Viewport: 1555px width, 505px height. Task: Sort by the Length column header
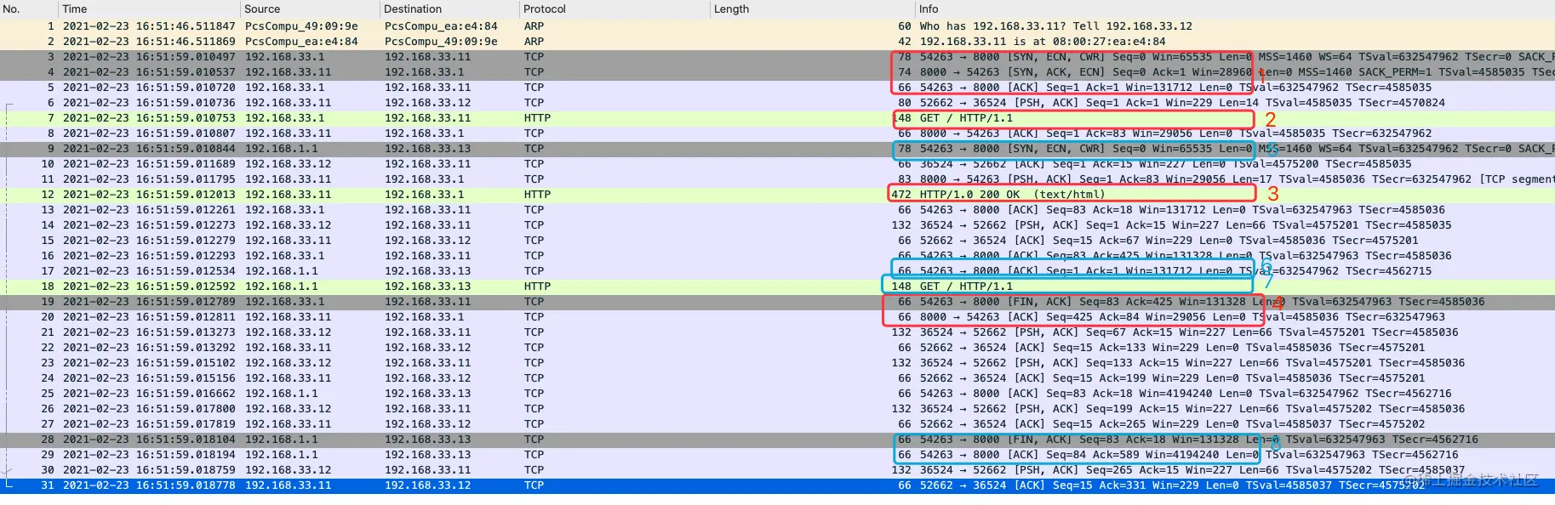pyautogui.click(x=812, y=9)
